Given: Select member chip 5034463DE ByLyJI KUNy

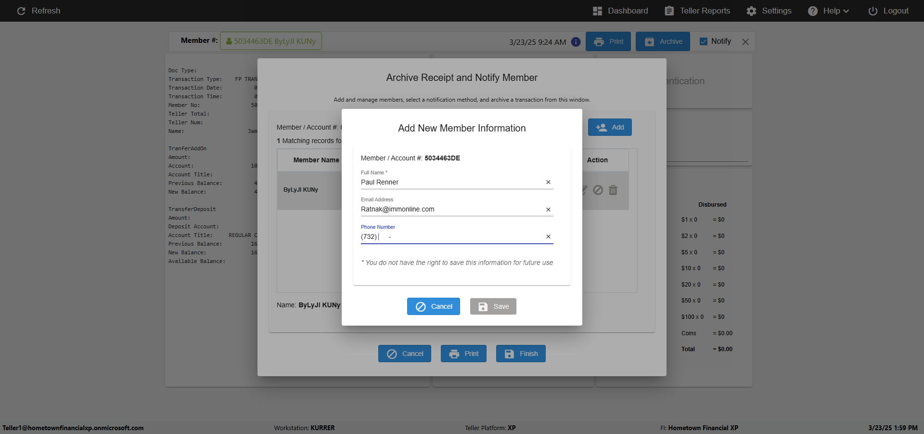Looking at the screenshot, I should [271, 41].
